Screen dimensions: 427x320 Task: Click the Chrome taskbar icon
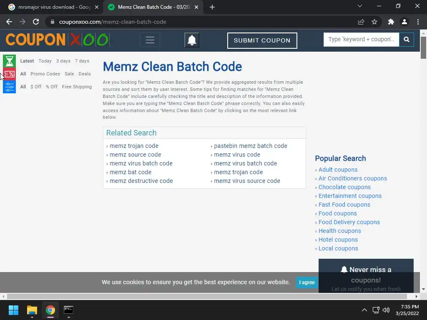[50, 310]
